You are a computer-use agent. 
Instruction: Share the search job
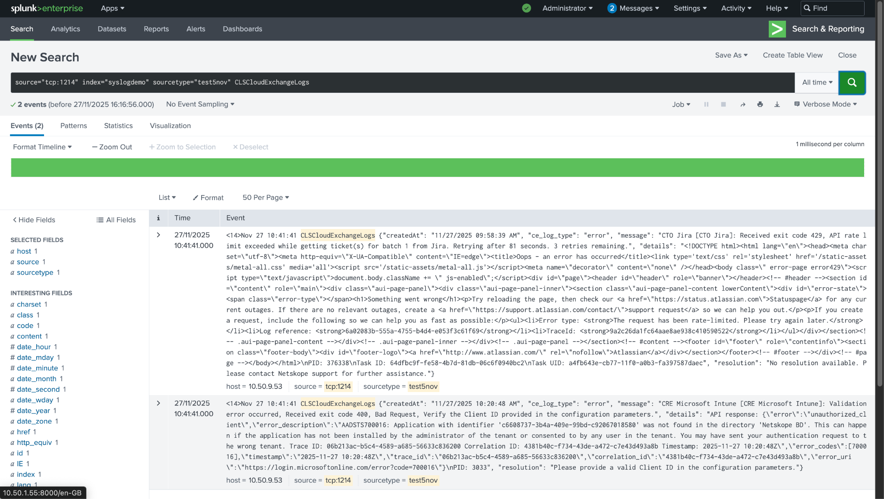pos(742,104)
